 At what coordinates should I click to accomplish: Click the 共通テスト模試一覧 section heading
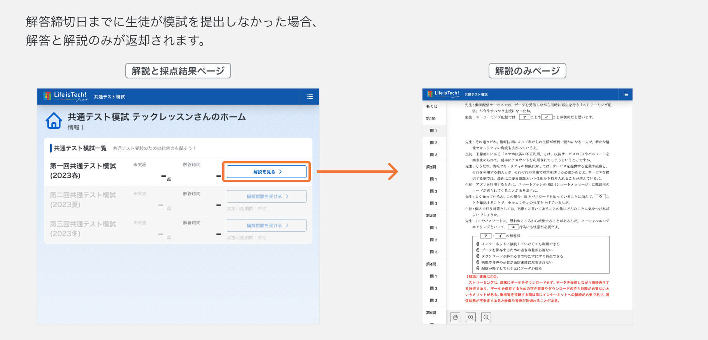coord(80,148)
